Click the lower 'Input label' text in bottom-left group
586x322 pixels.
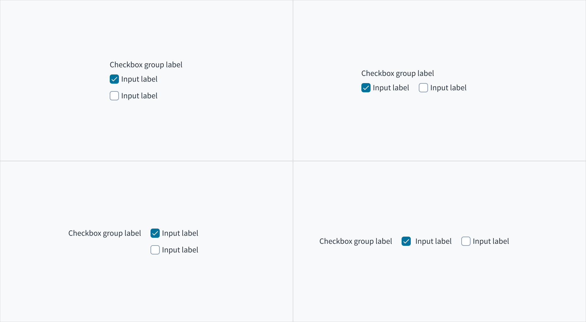(180, 250)
